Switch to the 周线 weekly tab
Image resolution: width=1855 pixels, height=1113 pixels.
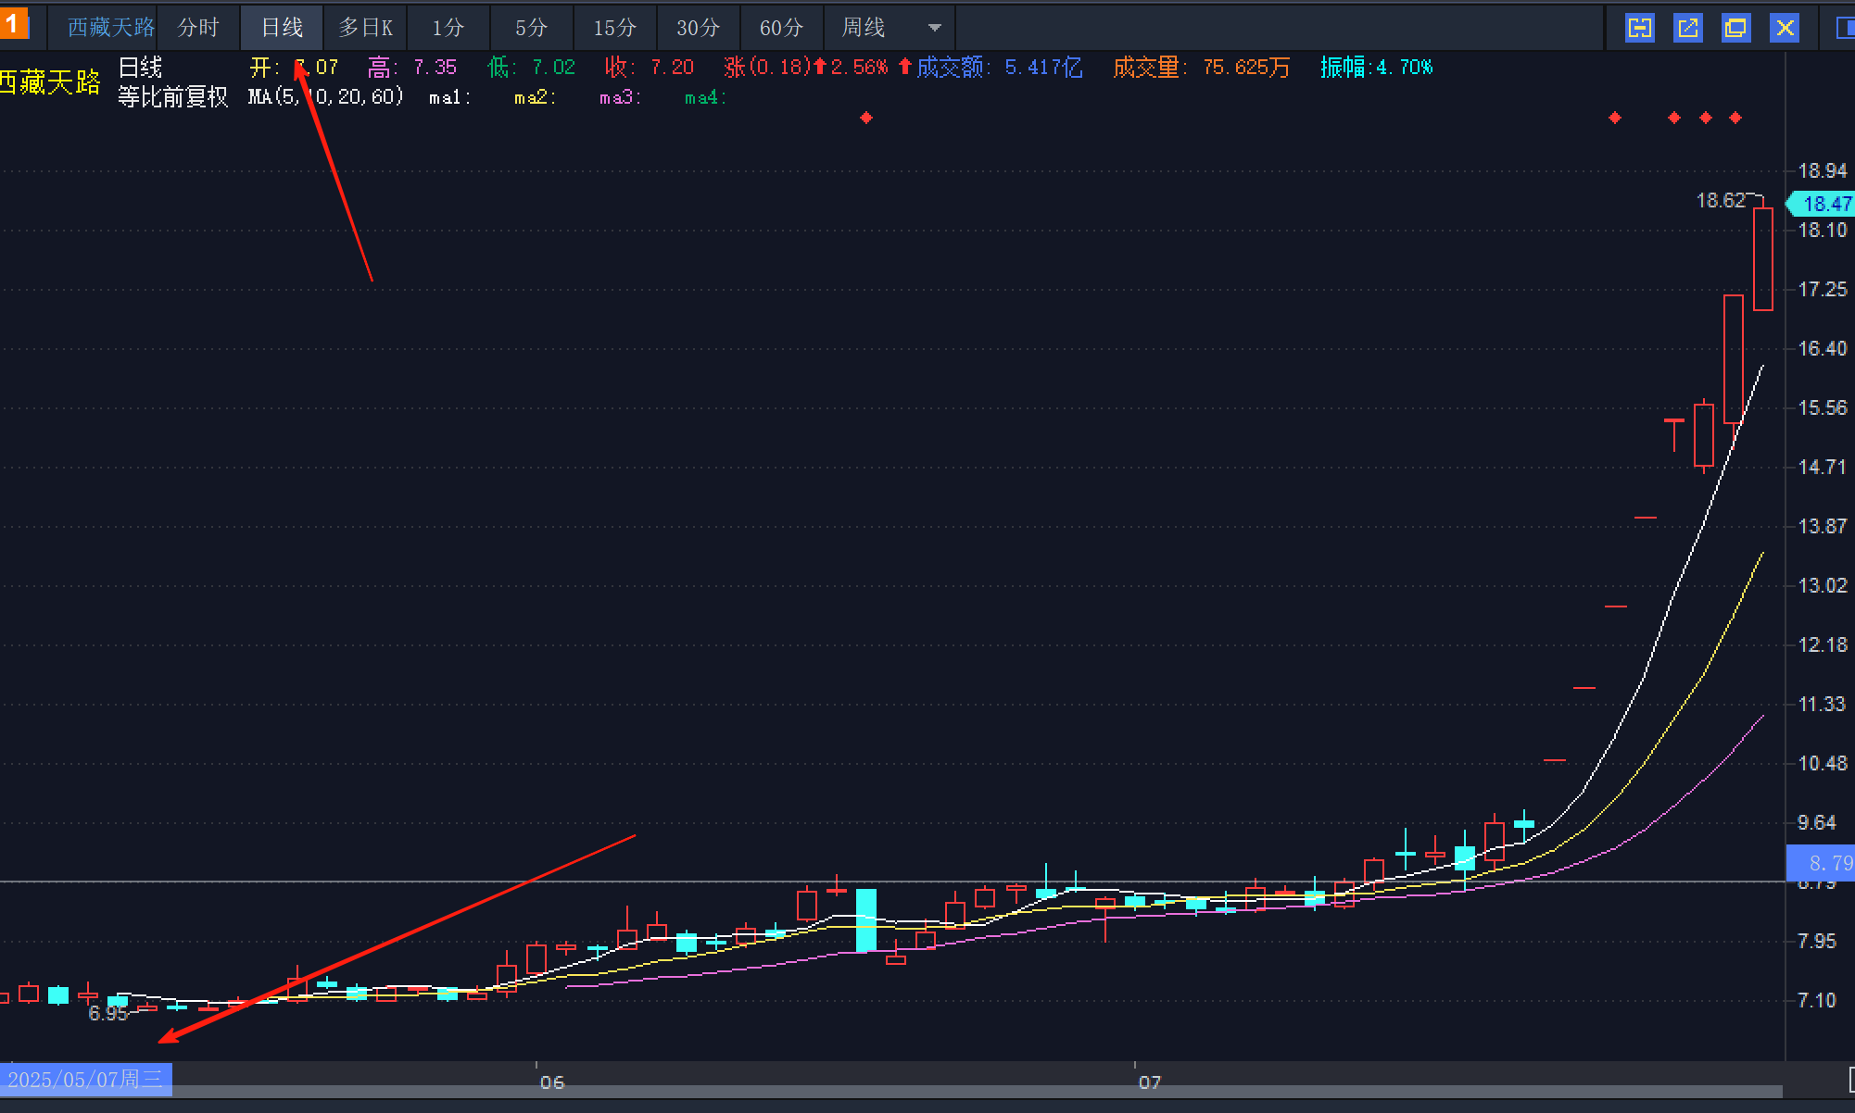[x=863, y=28]
